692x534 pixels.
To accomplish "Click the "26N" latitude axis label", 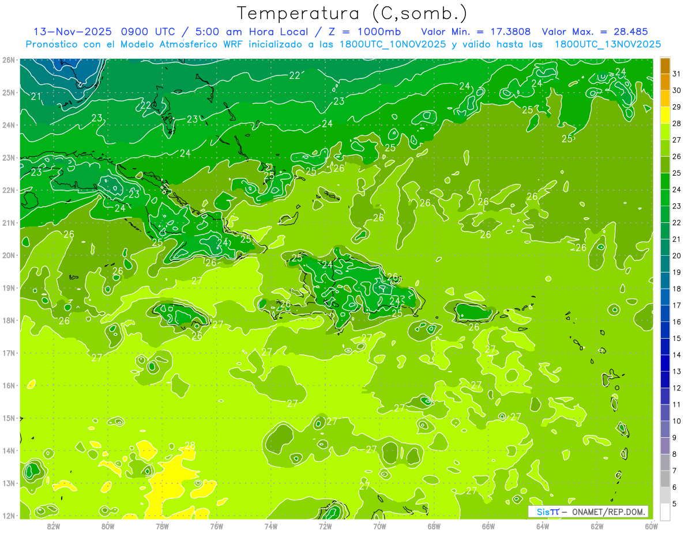I will pos(9,60).
